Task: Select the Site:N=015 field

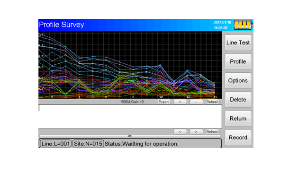Action: point(88,144)
